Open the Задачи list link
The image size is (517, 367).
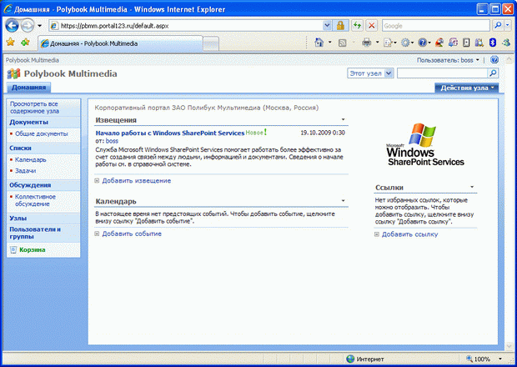25,170
